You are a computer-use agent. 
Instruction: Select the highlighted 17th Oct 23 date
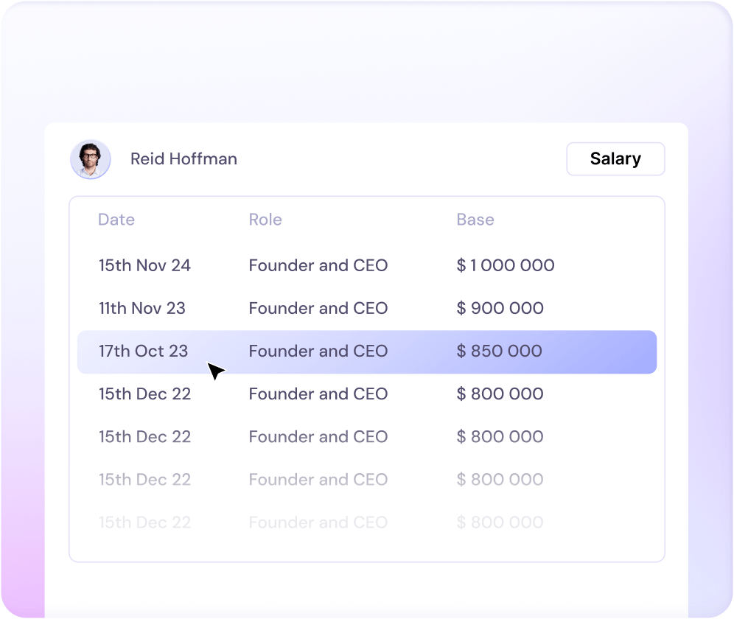[144, 351]
